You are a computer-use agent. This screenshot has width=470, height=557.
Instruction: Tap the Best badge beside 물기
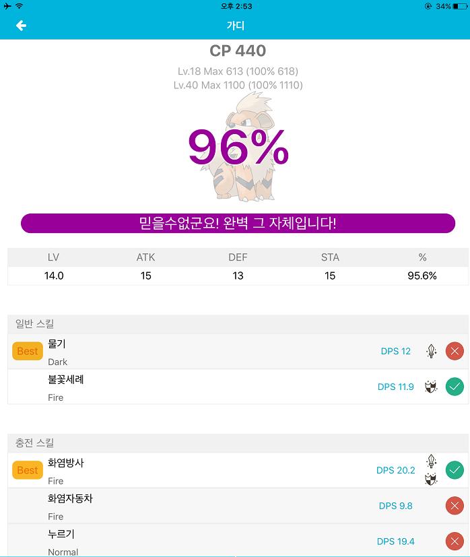click(x=28, y=351)
